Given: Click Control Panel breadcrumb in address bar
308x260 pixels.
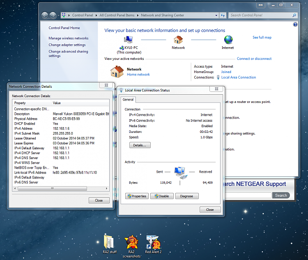Looking at the screenshot, I should tap(83, 15).
